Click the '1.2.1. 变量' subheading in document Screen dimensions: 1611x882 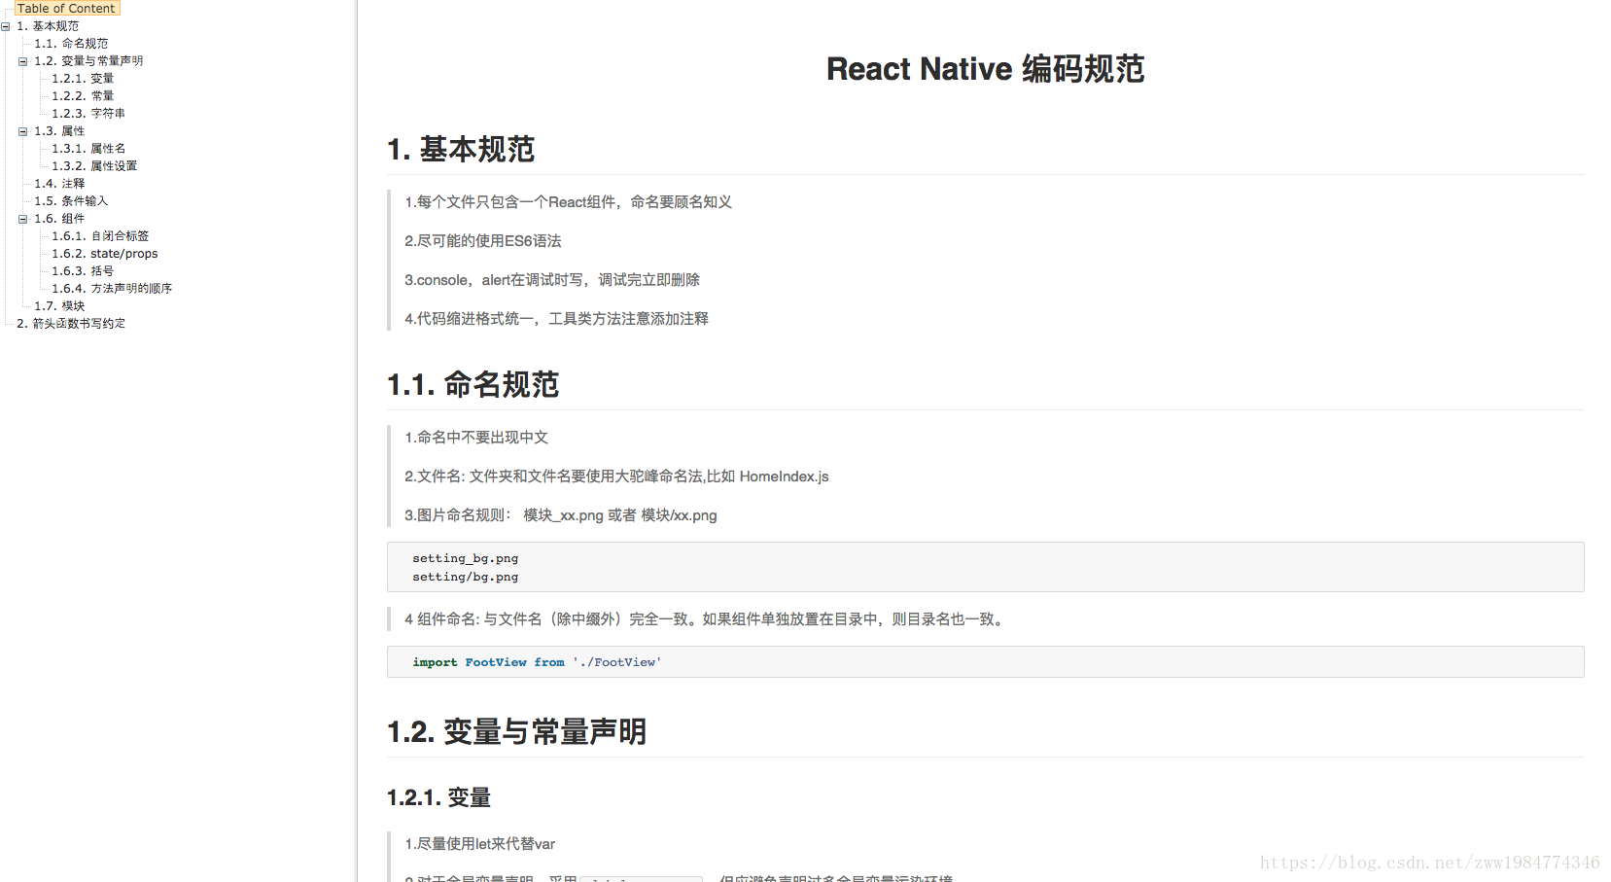click(x=438, y=798)
